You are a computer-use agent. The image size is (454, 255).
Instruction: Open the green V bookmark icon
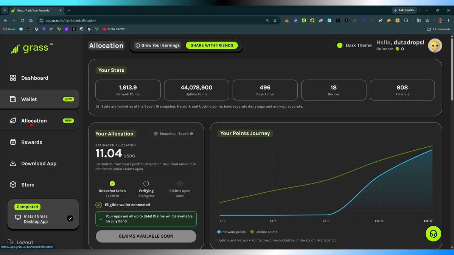point(96,29)
